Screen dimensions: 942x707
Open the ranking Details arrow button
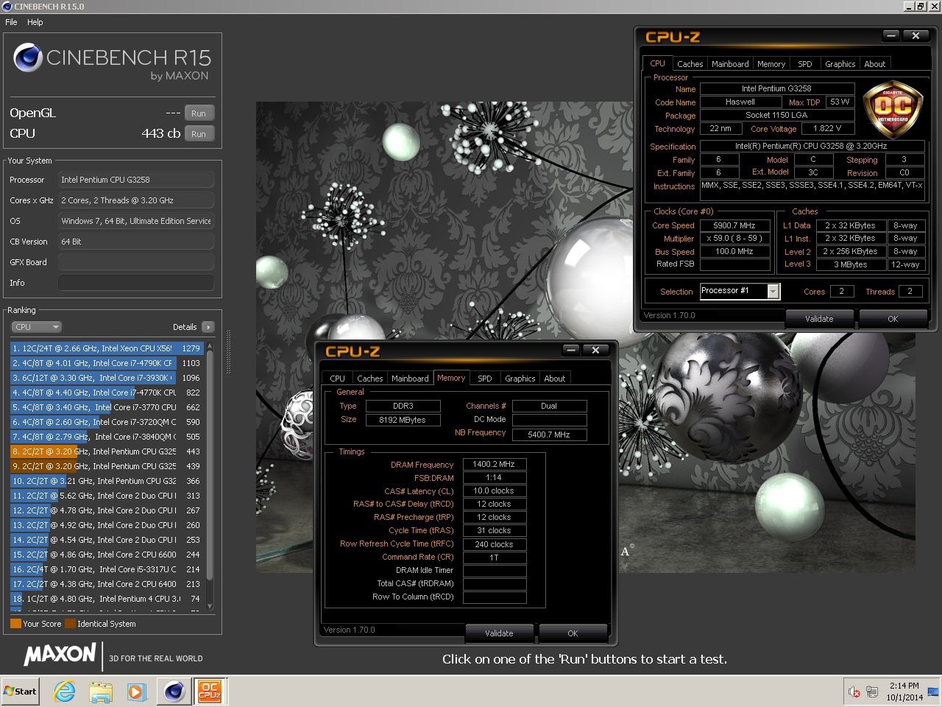(208, 327)
